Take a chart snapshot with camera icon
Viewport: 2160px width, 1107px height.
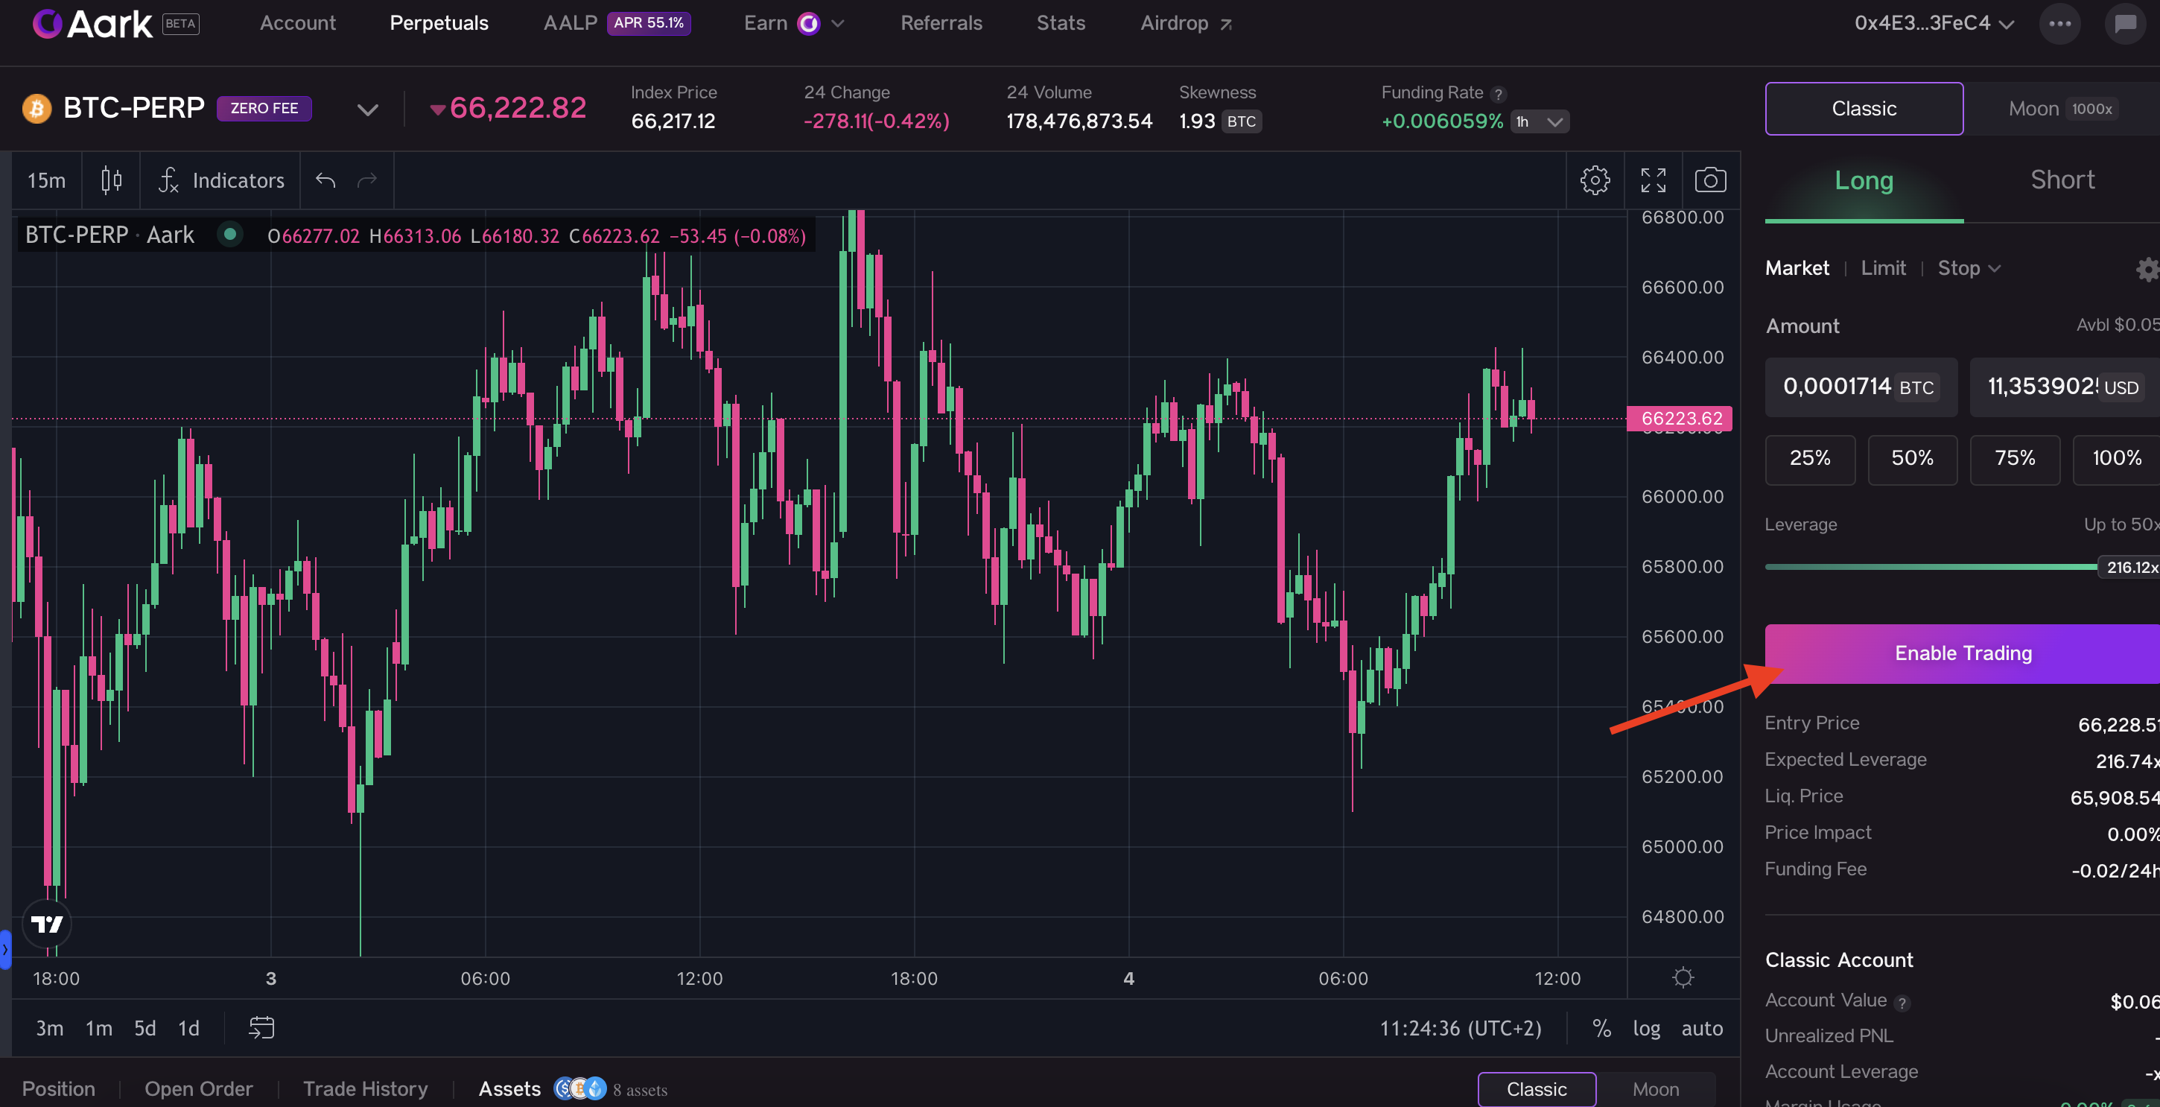tap(1711, 180)
